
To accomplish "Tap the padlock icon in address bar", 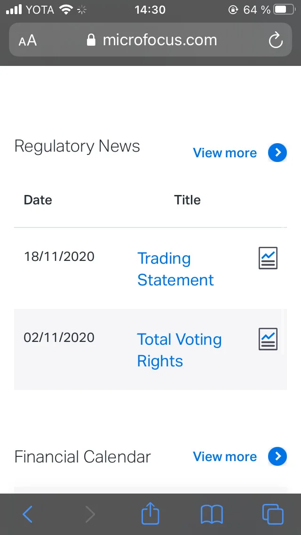I will (x=91, y=40).
